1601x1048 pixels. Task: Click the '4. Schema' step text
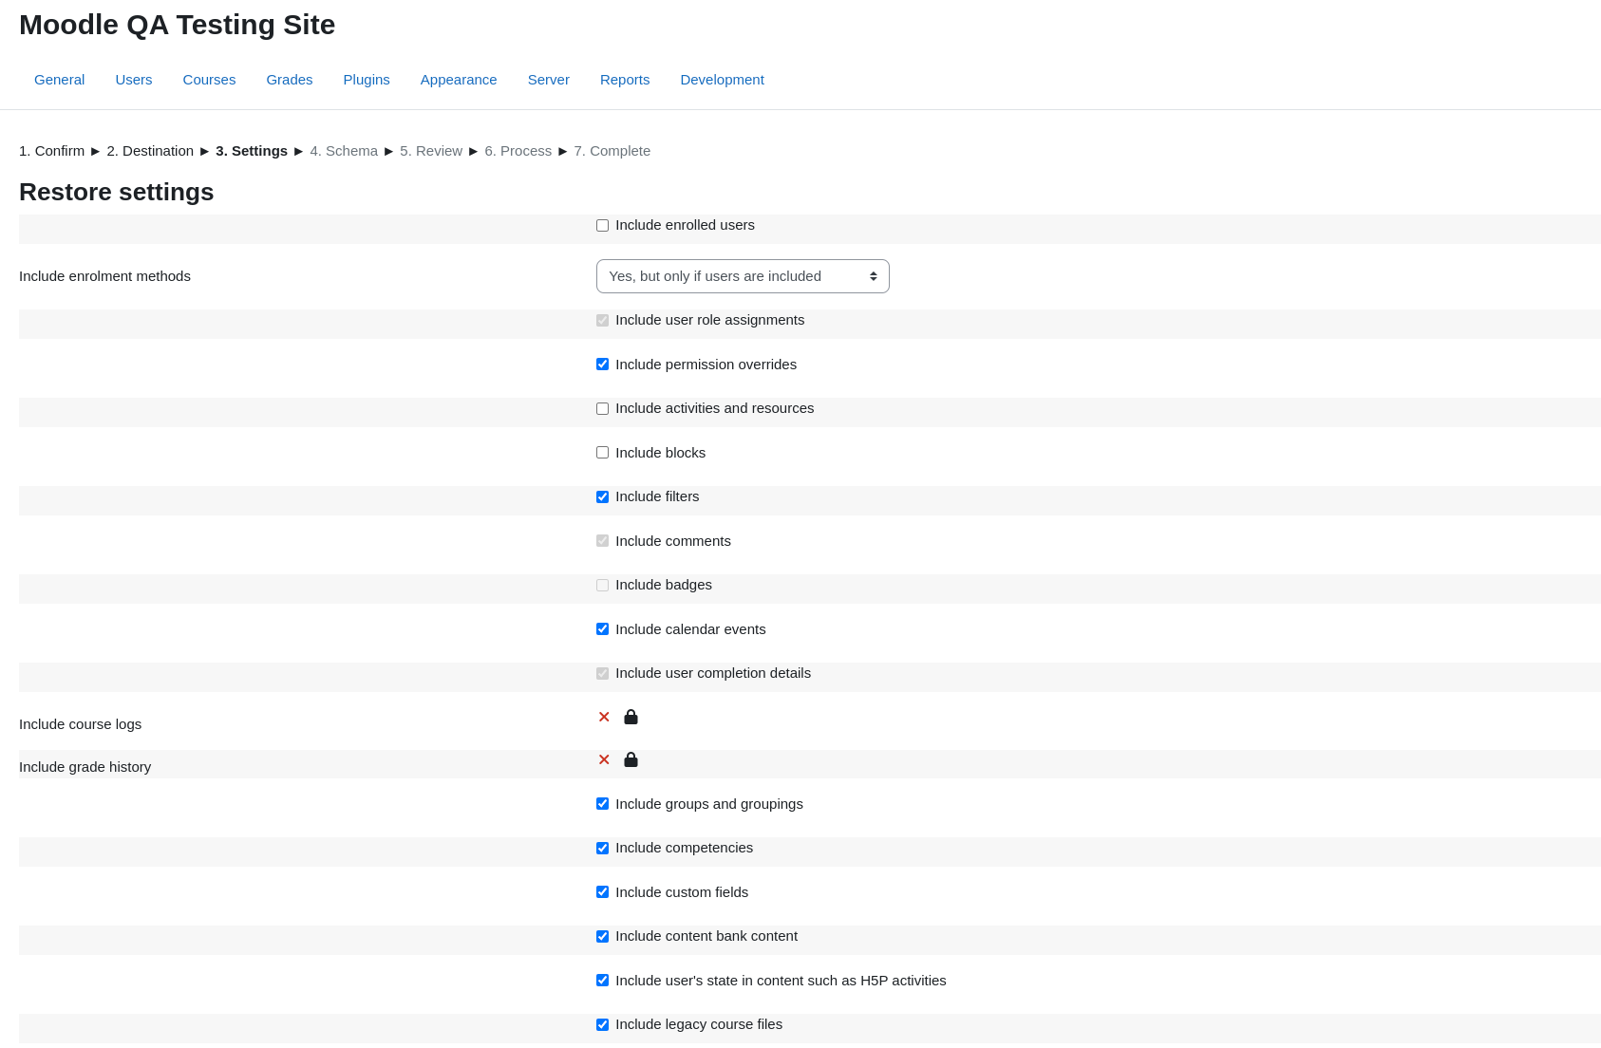click(x=344, y=151)
